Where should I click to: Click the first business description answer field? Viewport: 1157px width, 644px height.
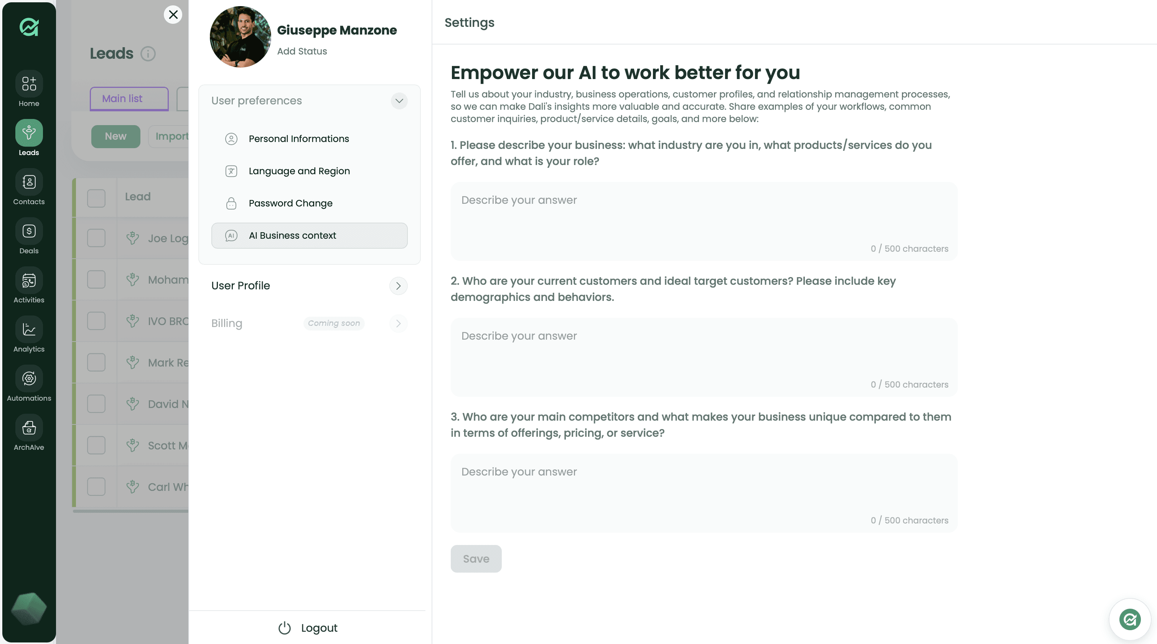(704, 221)
